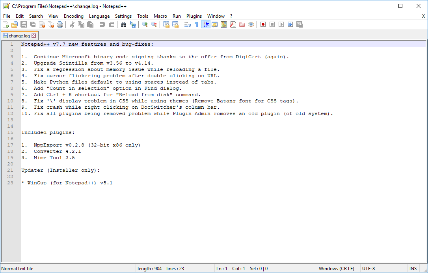Toggle Show all characters pilcrow icon

(197, 24)
